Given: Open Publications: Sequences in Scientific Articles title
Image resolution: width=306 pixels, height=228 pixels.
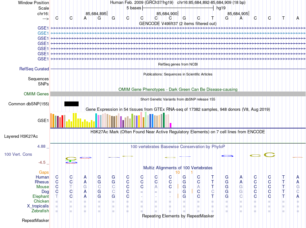Looking at the screenshot, I should click(178, 74).
